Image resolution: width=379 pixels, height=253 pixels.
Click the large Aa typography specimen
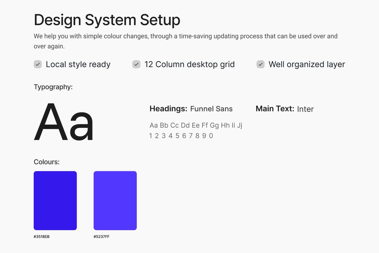[x=64, y=122]
